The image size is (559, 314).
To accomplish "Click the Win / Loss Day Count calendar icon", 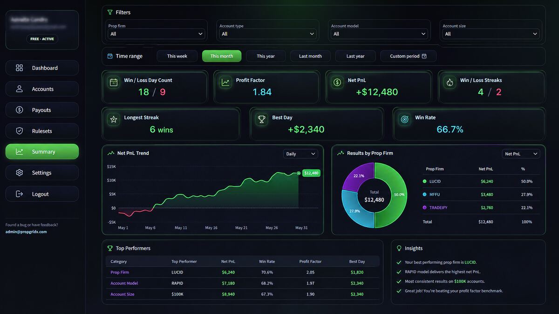I will (114, 82).
